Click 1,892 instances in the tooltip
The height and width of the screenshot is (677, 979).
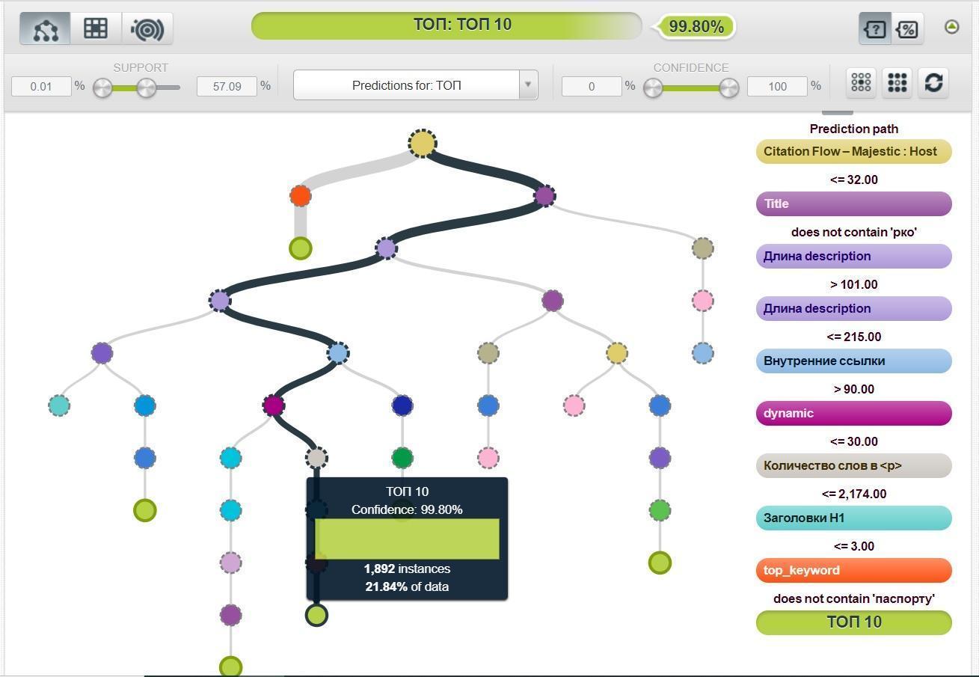tap(407, 569)
